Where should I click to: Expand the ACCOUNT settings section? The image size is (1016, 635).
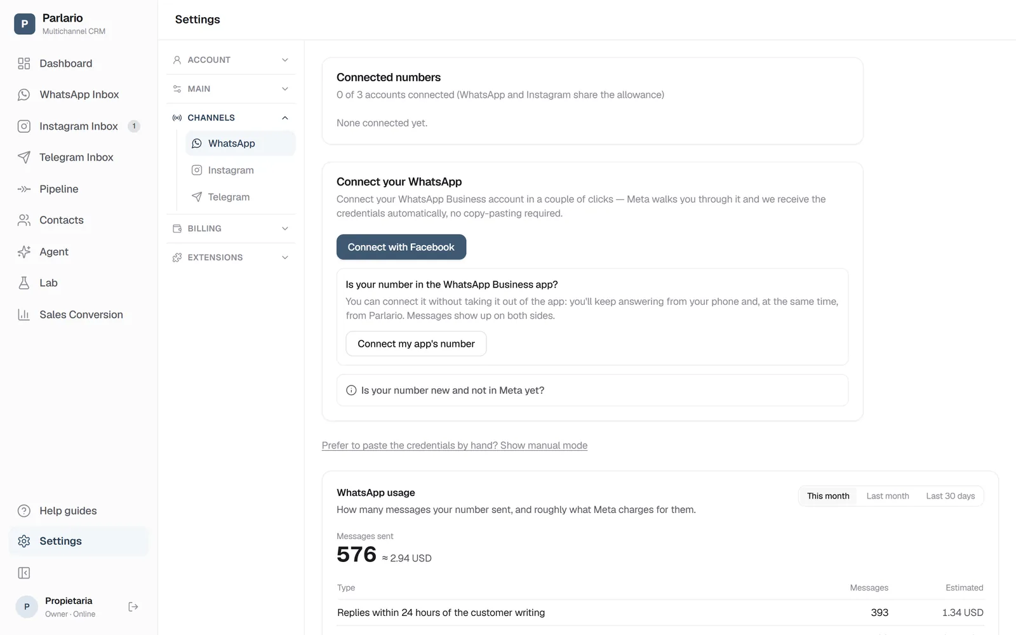(x=231, y=60)
